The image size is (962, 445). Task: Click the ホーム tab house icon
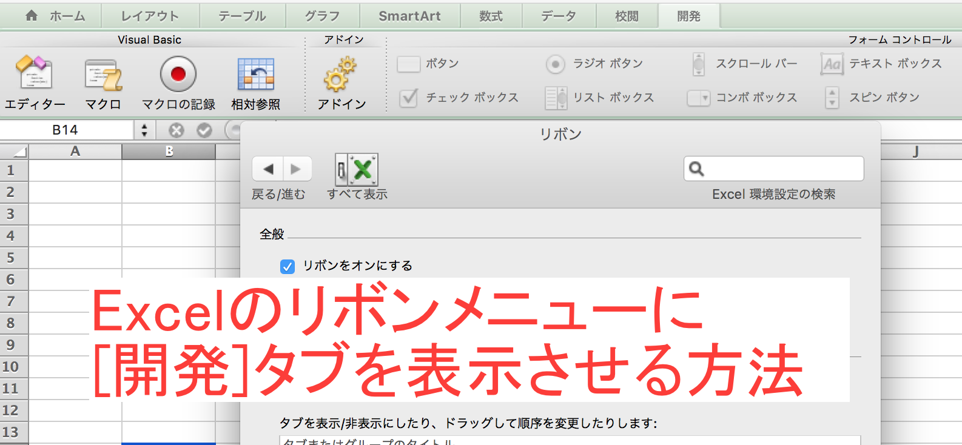click(32, 16)
